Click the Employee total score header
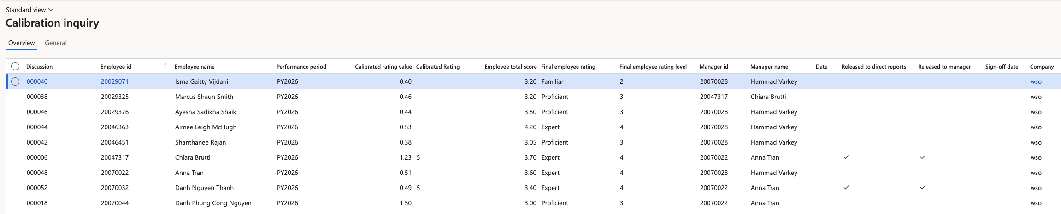1061x214 pixels. point(511,67)
